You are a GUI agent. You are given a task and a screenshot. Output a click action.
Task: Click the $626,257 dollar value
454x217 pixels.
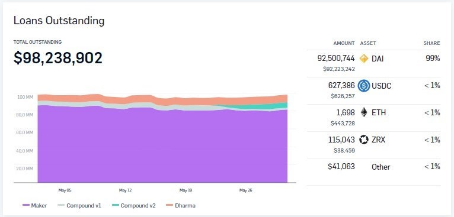point(343,96)
